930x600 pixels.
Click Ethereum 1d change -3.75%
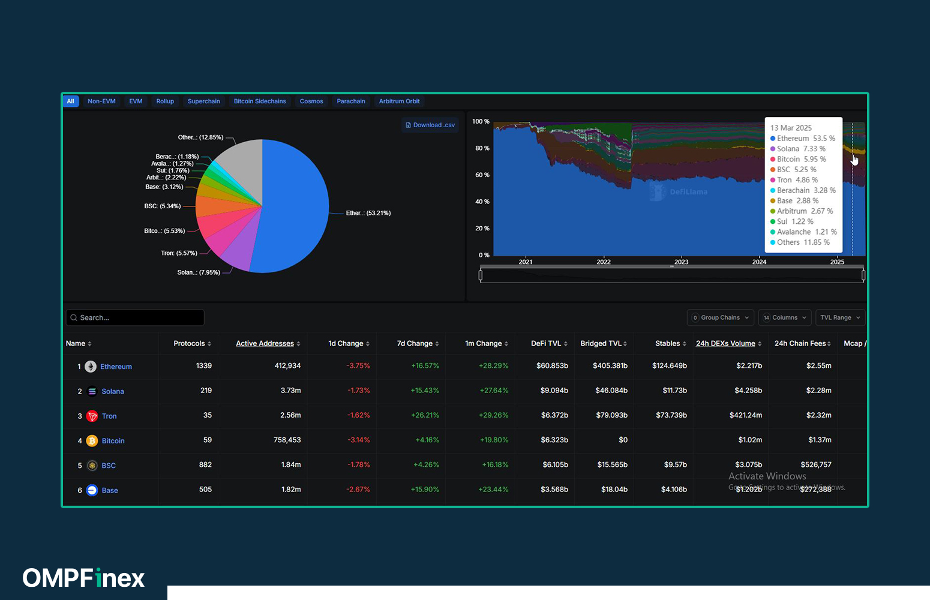pos(358,366)
